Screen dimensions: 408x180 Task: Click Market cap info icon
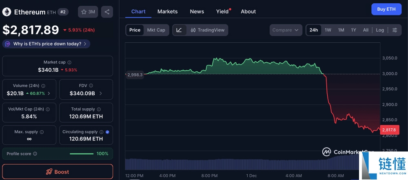[x=69, y=62]
